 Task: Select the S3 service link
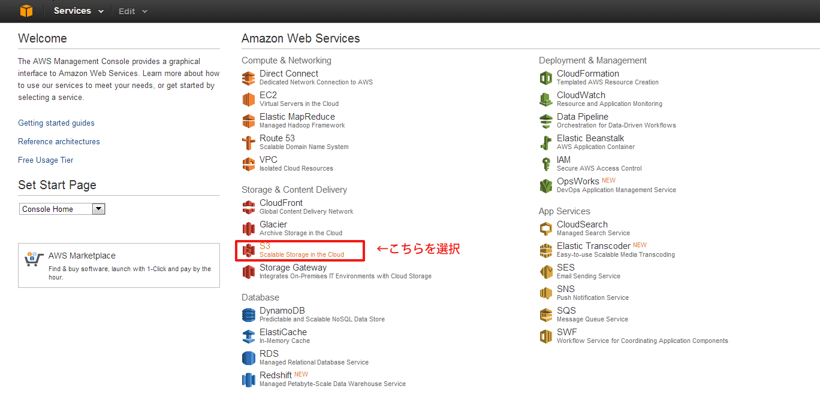click(x=265, y=246)
